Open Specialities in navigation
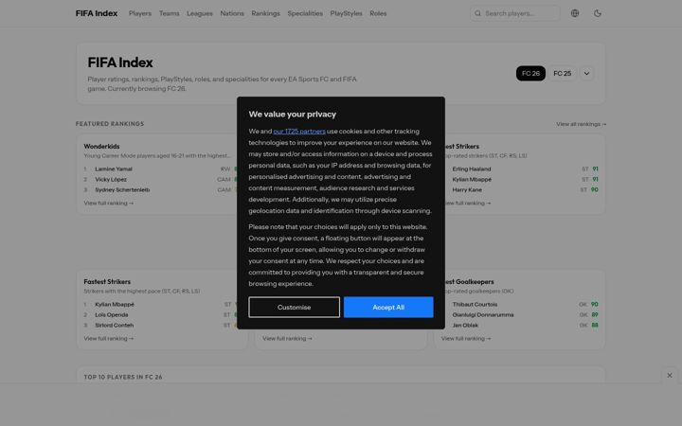This screenshot has height=426, width=682. click(305, 13)
